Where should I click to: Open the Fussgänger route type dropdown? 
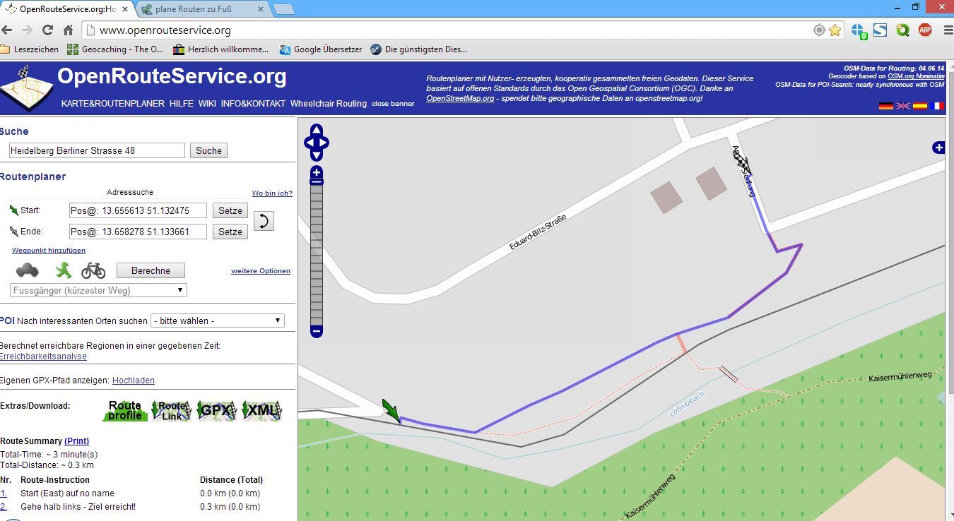pos(99,290)
